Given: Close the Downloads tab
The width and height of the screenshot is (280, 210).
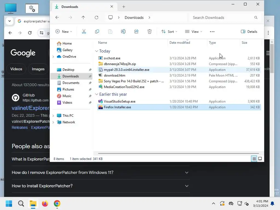Looking at the screenshot, I should 112,7.
